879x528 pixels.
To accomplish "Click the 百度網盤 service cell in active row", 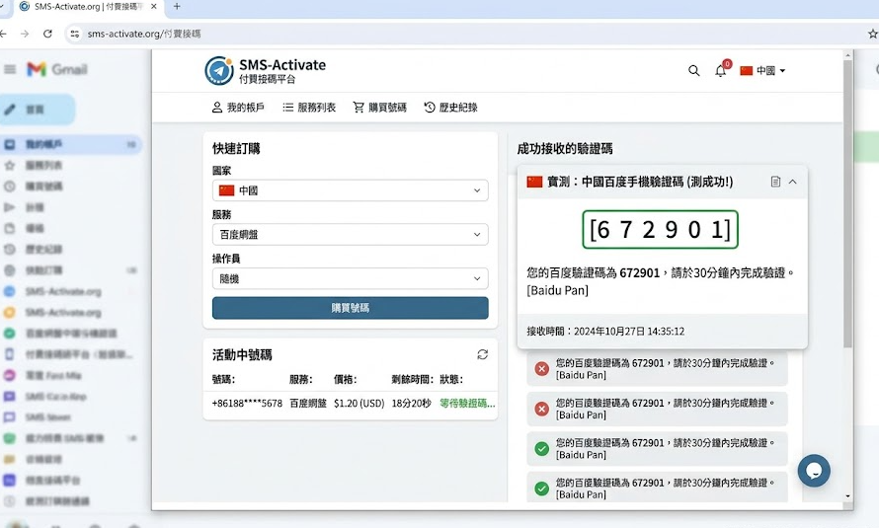I will 308,403.
